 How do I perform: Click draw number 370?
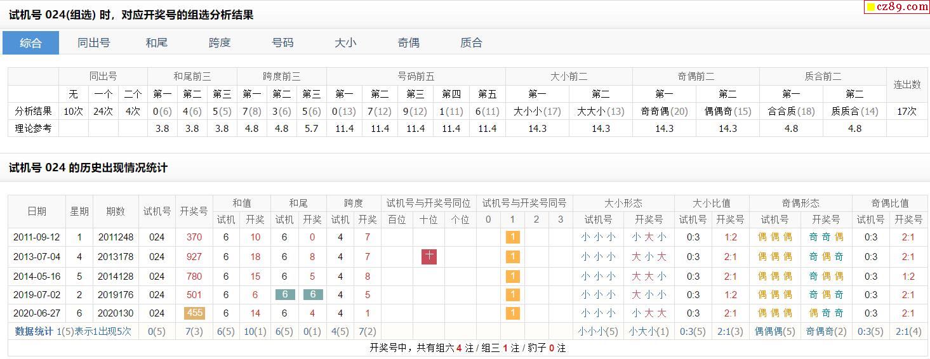(x=194, y=237)
